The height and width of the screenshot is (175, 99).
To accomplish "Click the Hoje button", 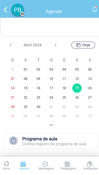I will 83,45.
